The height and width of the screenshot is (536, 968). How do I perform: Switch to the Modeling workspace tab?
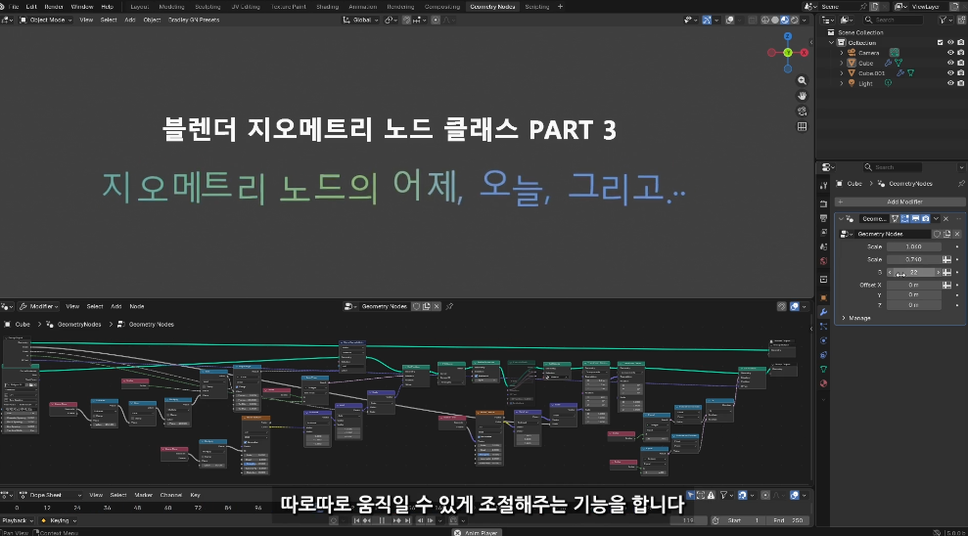tap(171, 6)
